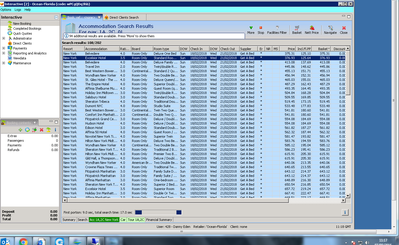Image resolution: width=399 pixels, height=245 pixels.
Task: Close the Booking contents panel tab
Action: coord(35,123)
